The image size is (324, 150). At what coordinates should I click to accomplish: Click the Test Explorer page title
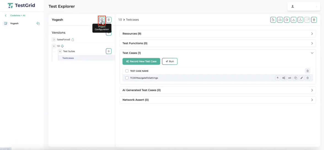tap(61, 6)
